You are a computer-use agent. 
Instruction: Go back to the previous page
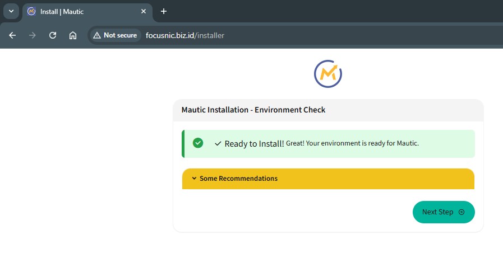pos(12,35)
